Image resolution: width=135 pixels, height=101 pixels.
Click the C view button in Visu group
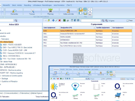pos(90,9)
